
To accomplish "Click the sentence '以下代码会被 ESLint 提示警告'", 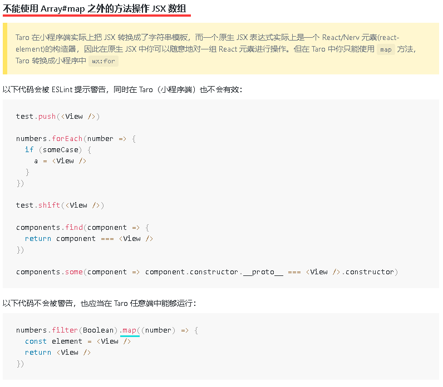I will point(54,89).
